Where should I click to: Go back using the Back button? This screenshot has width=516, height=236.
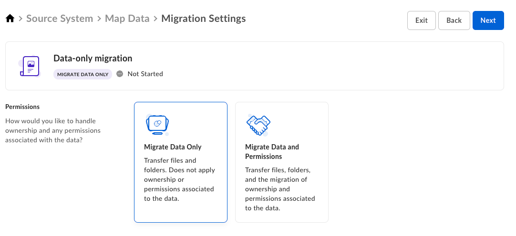(x=454, y=20)
